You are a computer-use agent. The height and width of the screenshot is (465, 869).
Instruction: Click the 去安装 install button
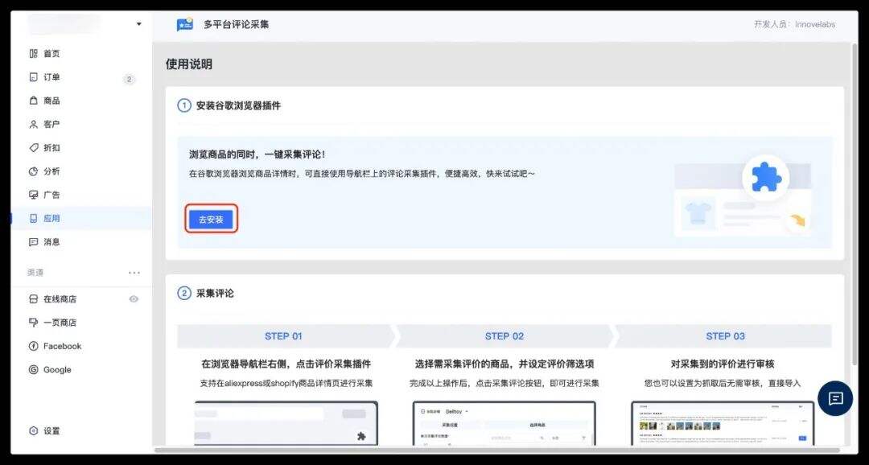pyautogui.click(x=211, y=218)
